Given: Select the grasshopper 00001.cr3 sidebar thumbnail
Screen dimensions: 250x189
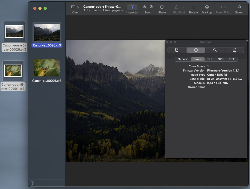Looking at the screenshot, I should [x=47, y=68].
